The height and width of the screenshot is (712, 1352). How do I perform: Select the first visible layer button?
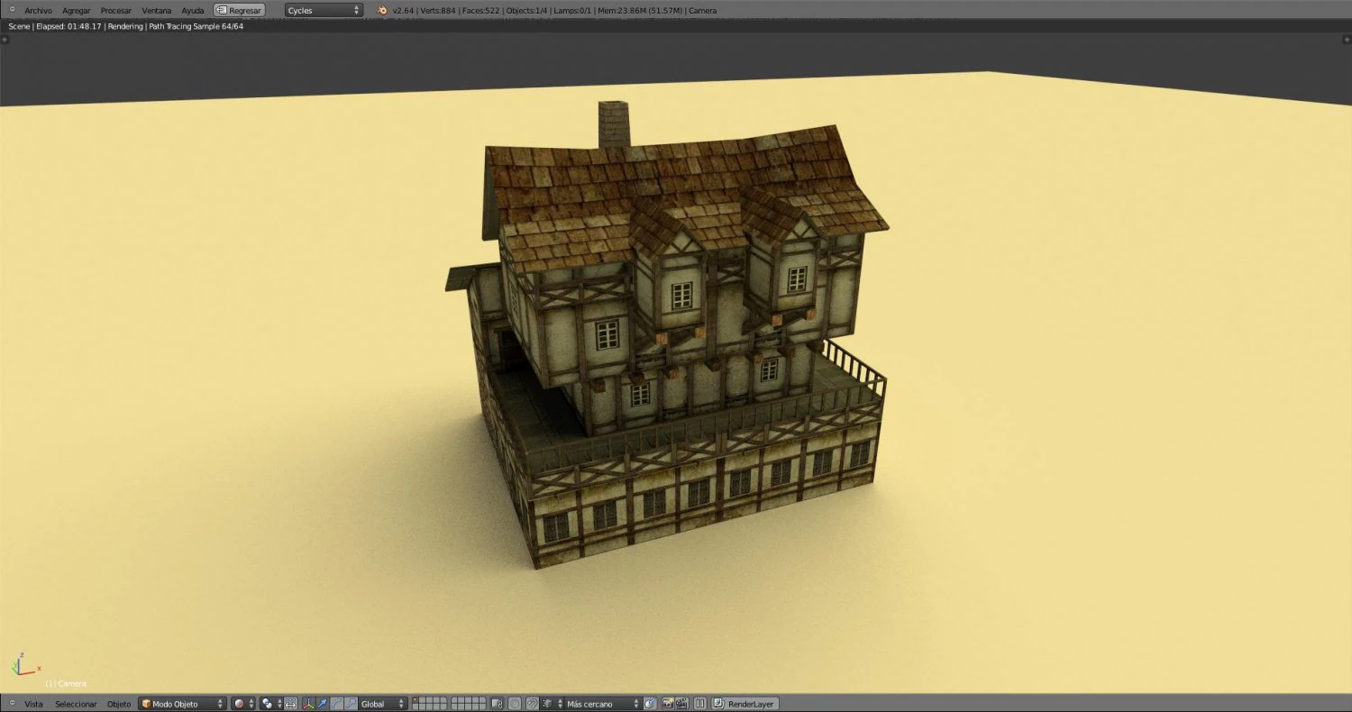point(416,700)
